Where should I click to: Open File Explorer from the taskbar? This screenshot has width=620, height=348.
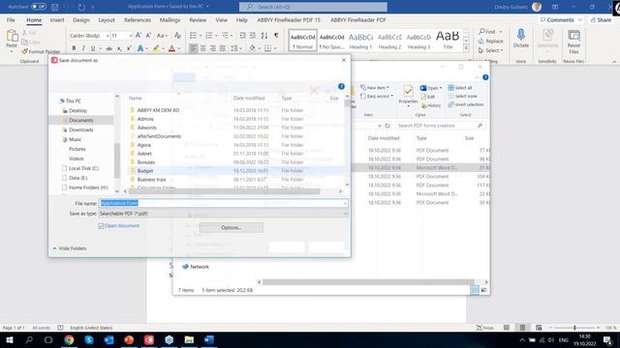click(x=189, y=339)
